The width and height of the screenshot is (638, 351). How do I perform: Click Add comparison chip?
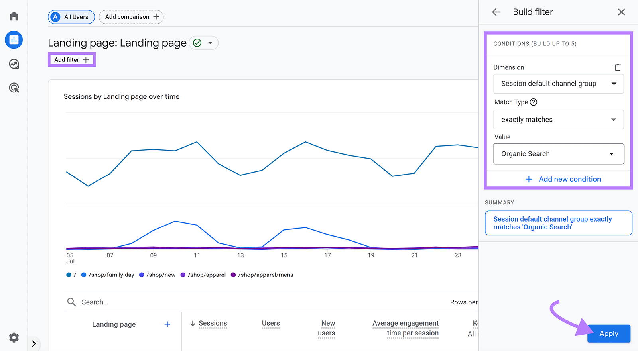coord(131,17)
